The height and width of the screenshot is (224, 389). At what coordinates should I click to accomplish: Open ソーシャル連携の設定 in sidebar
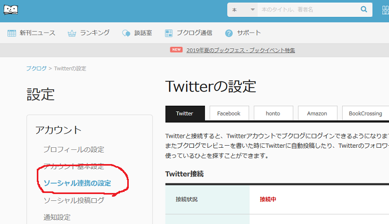77,184
